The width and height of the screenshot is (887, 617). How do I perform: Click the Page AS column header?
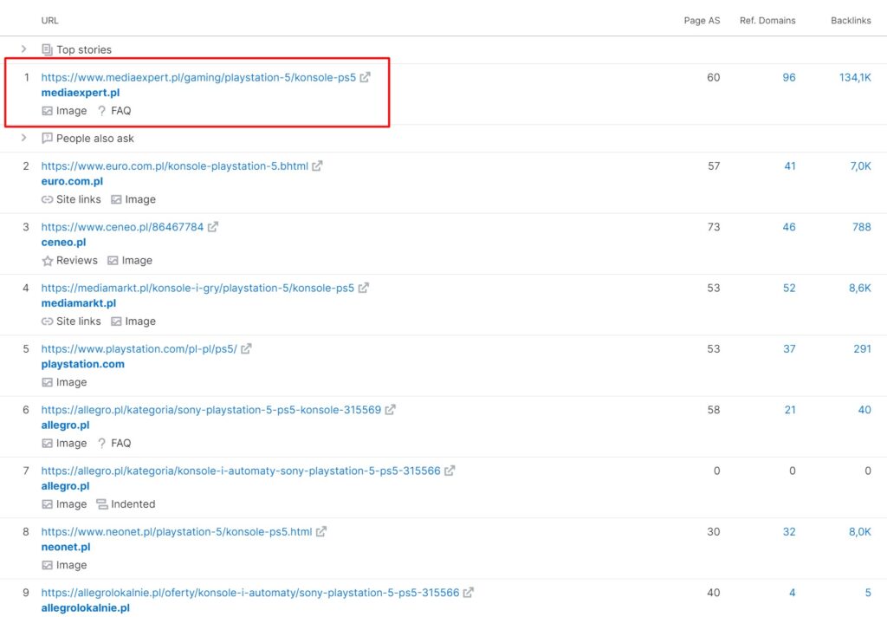[x=702, y=21]
